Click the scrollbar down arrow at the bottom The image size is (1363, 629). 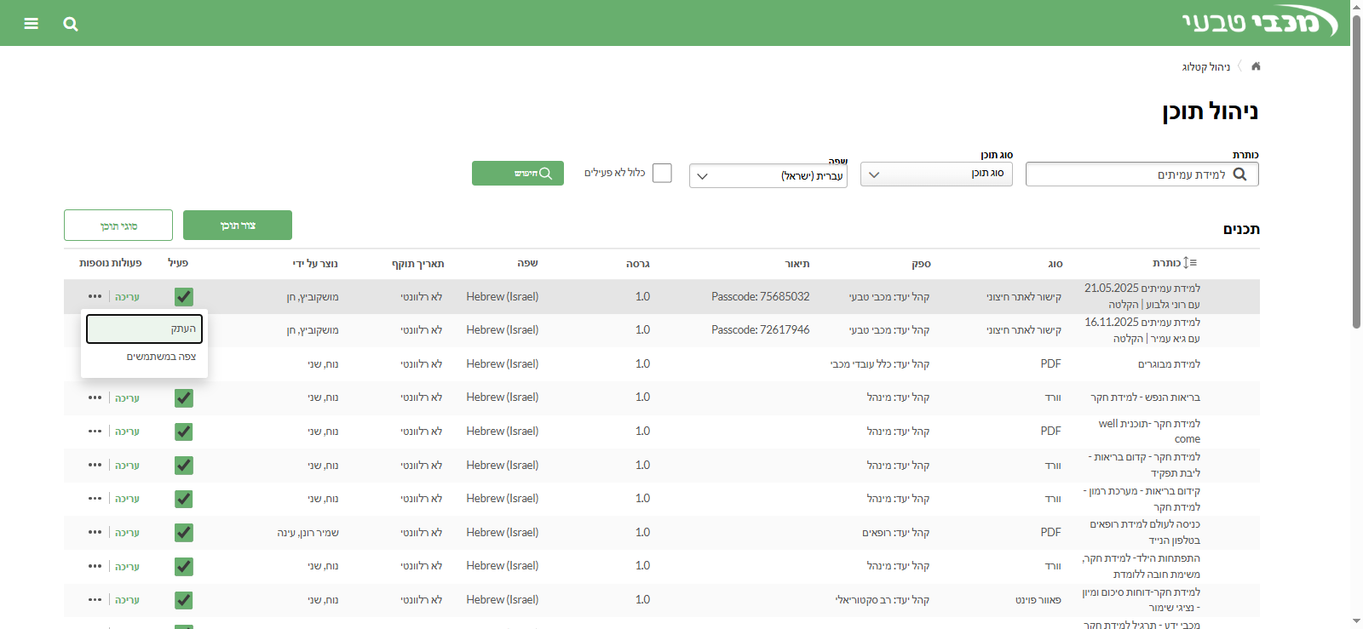tap(1356, 622)
